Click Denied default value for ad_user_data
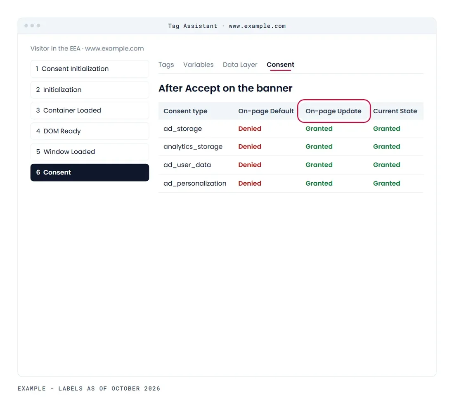Image resolution: width=454 pixels, height=406 pixels. pyautogui.click(x=250, y=165)
